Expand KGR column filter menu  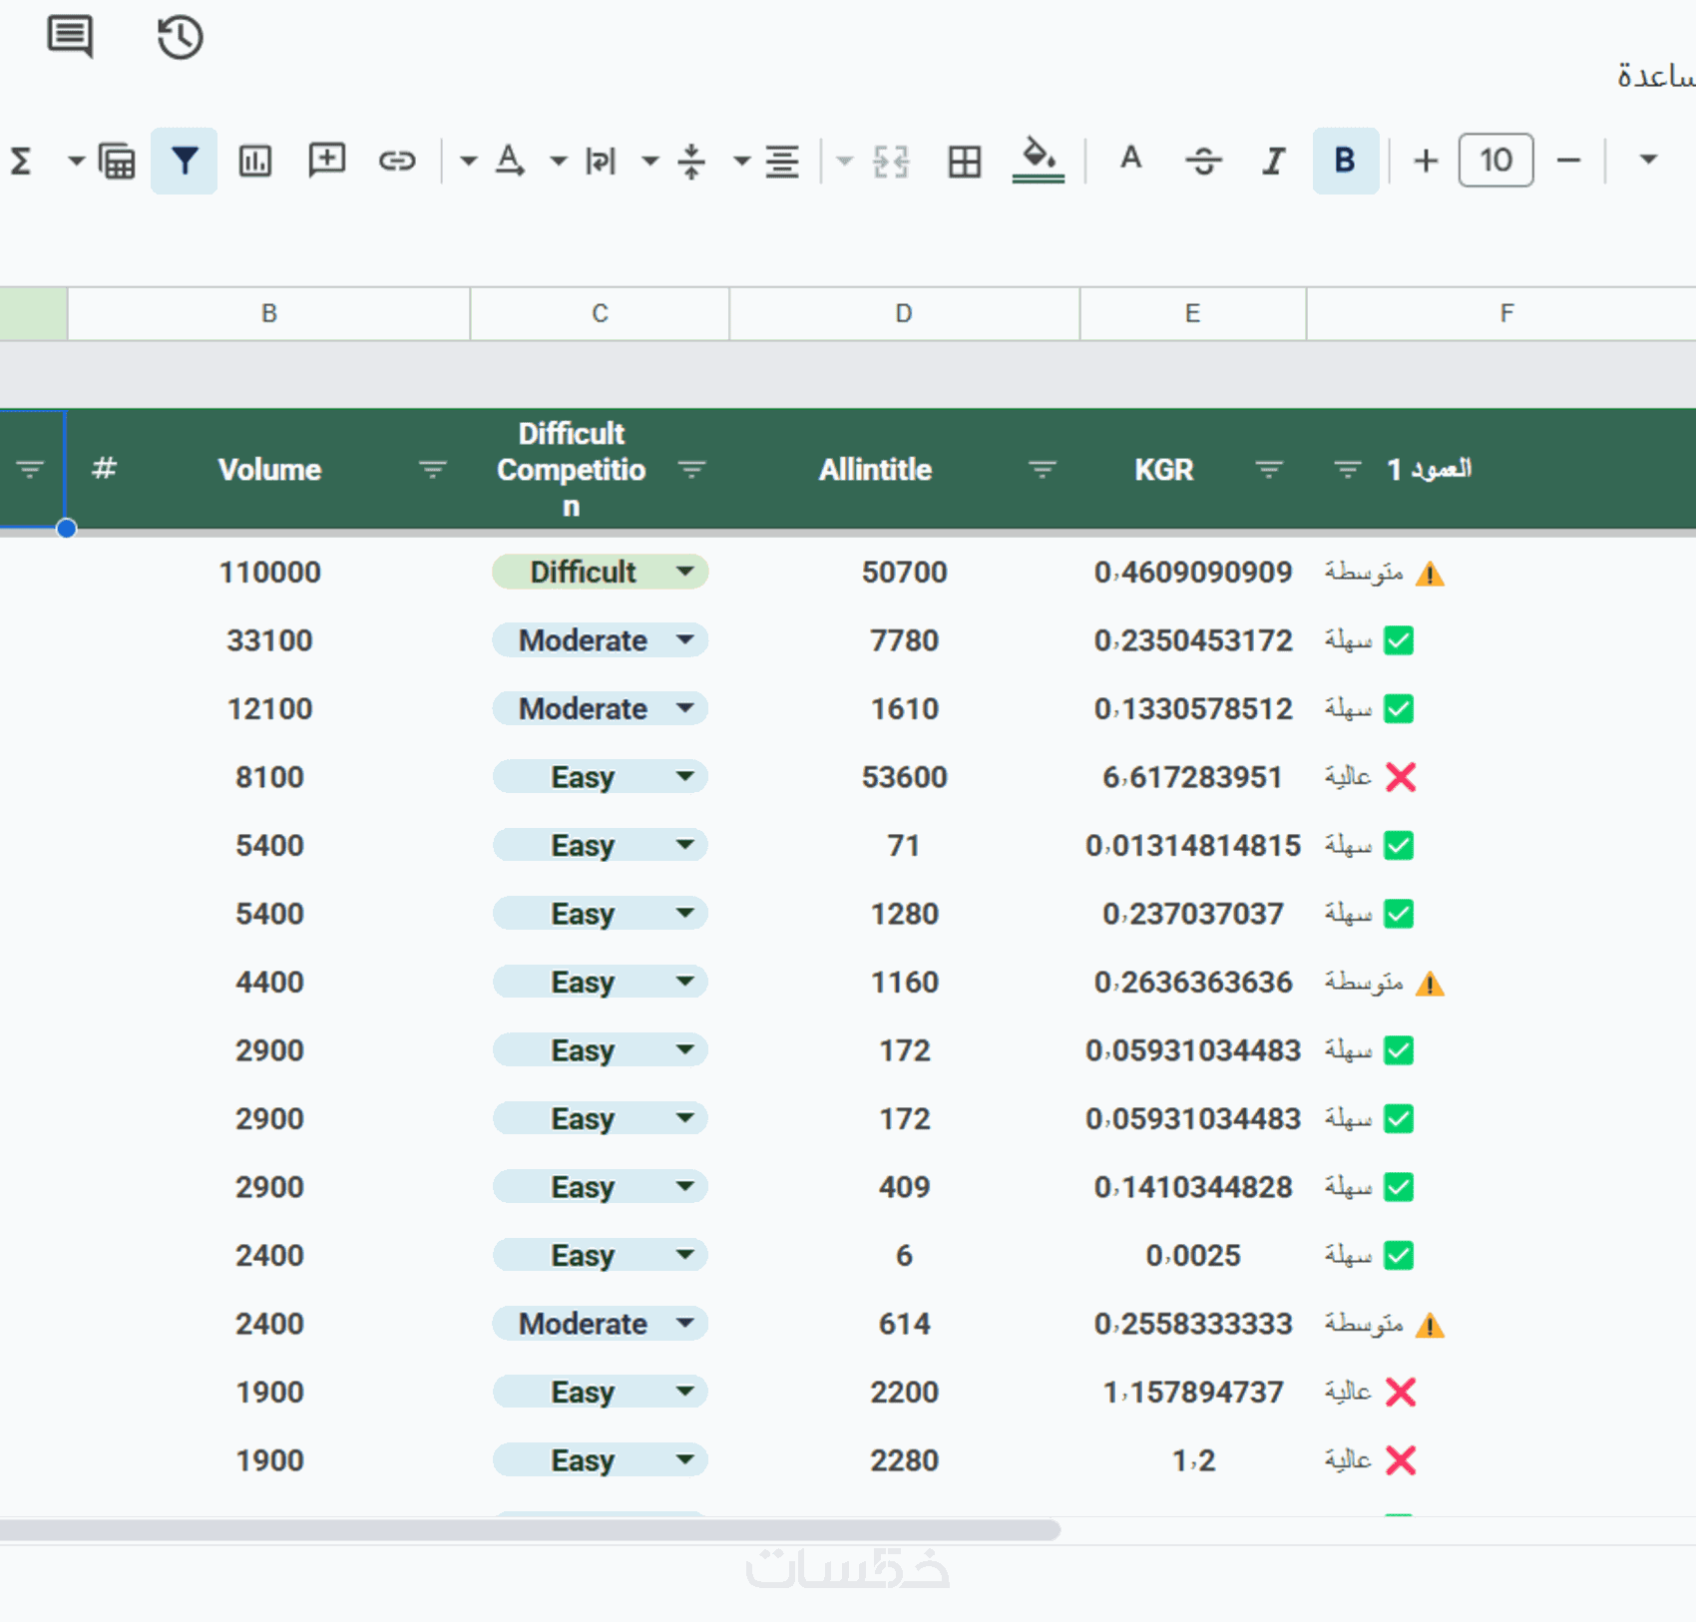1268,469
